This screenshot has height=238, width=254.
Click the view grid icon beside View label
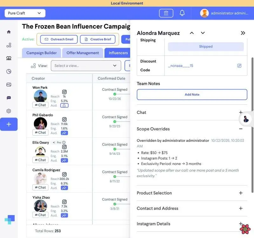(33, 66)
